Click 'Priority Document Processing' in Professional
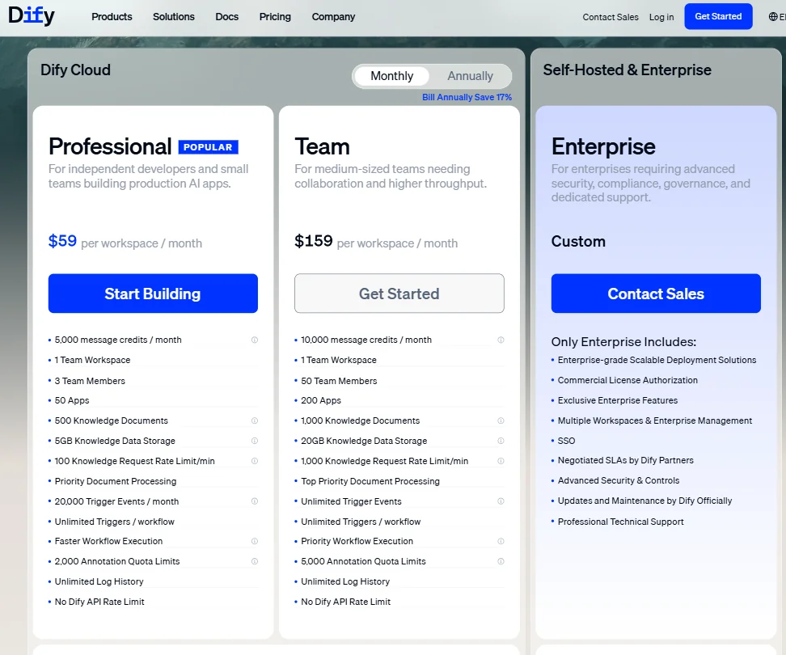This screenshot has height=655, width=786. pos(116,481)
